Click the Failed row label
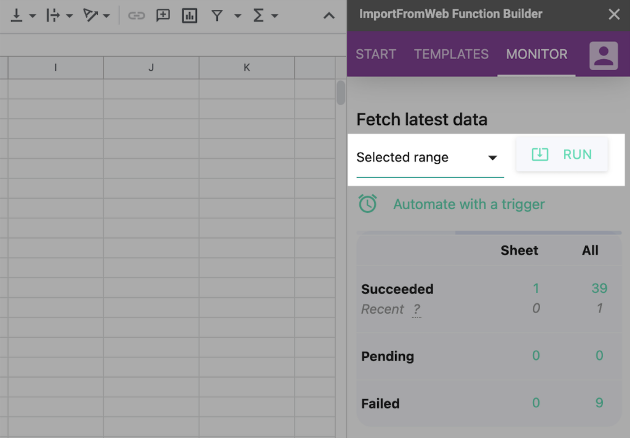630x438 pixels. pyautogui.click(x=380, y=404)
